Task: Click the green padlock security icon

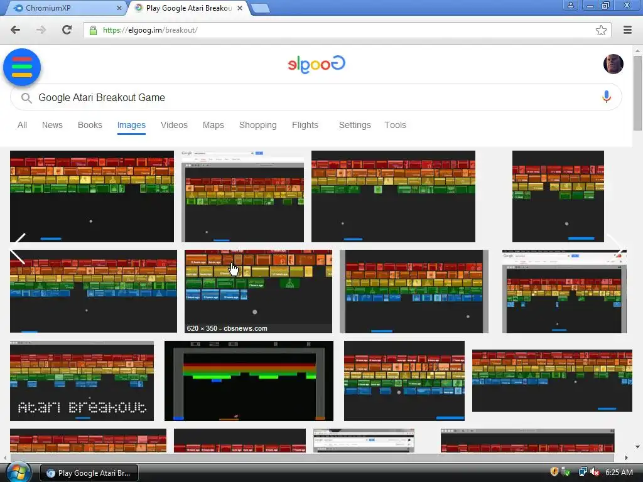Action: click(x=93, y=30)
